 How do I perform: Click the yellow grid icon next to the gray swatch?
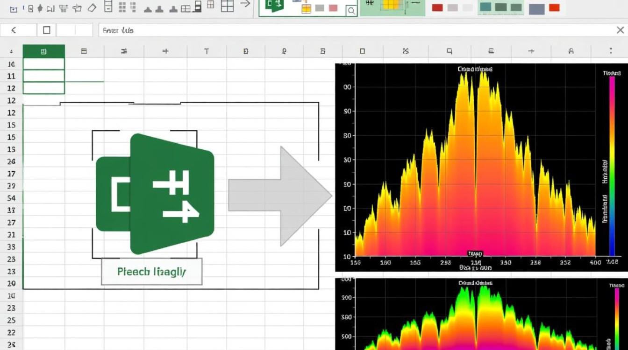(306, 8)
